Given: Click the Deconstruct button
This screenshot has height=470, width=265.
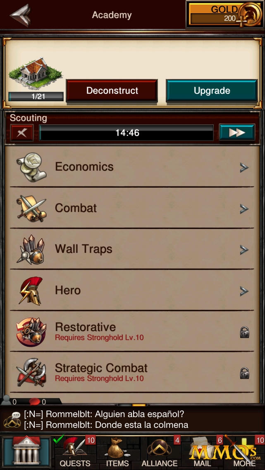Looking at the screenshot, I should (112, 91).
